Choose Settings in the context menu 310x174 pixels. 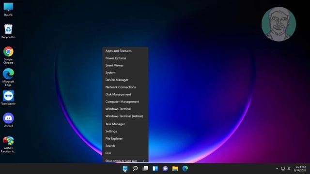click(x=125, y=131)
